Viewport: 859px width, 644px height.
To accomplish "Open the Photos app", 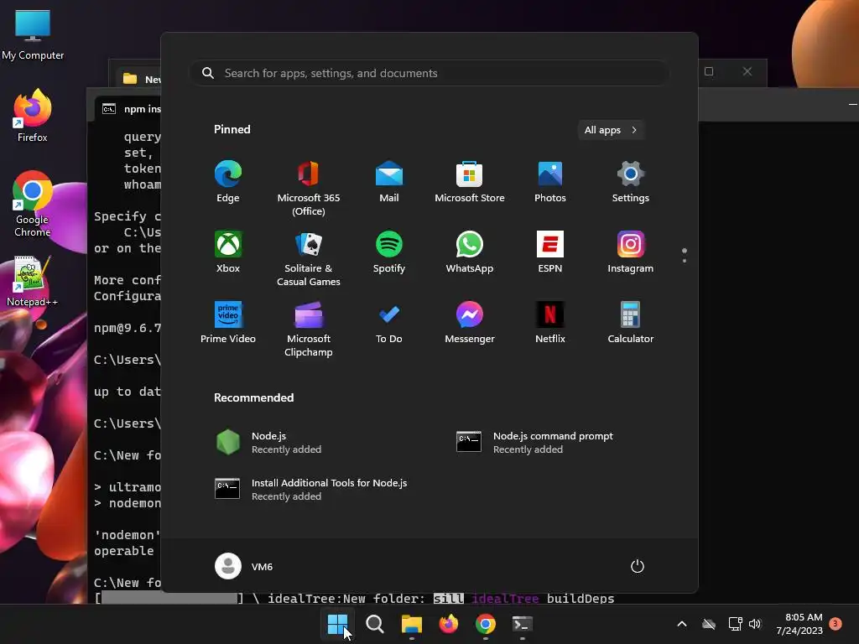I will pyautogui.click(x=550, y=182).
